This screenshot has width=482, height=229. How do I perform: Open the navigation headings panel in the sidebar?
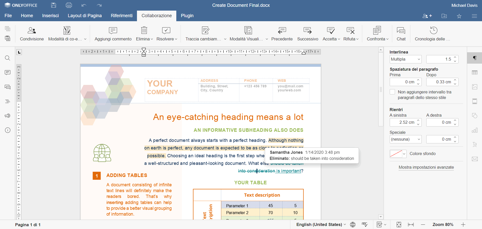click(8, 101)
